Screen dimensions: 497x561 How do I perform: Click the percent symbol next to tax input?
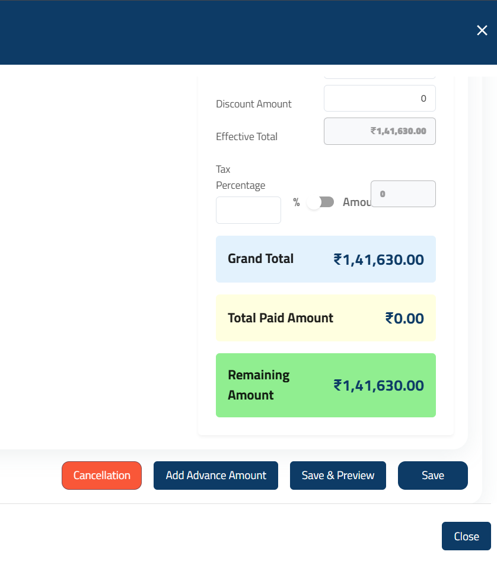pos(296,202)
